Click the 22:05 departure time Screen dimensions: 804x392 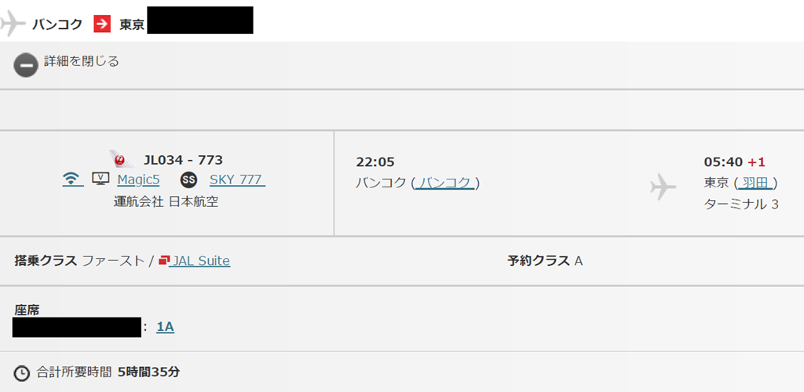click(x=375, y=162)
